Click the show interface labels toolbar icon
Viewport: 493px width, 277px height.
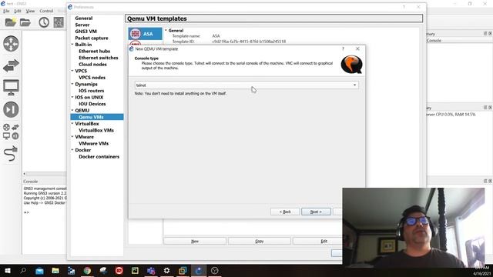coord(59,22)
